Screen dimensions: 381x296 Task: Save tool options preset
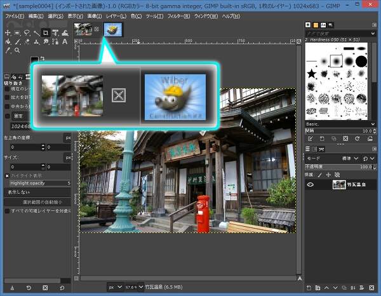pos(12,288)
